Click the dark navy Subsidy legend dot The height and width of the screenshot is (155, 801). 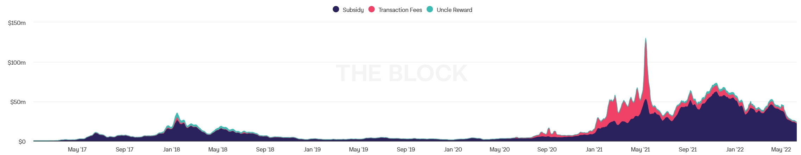tap(336, 9)
